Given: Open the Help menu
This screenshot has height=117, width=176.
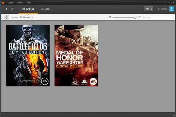Looking at the screenshot, I should pyautogui.click(x=29, y=3).
